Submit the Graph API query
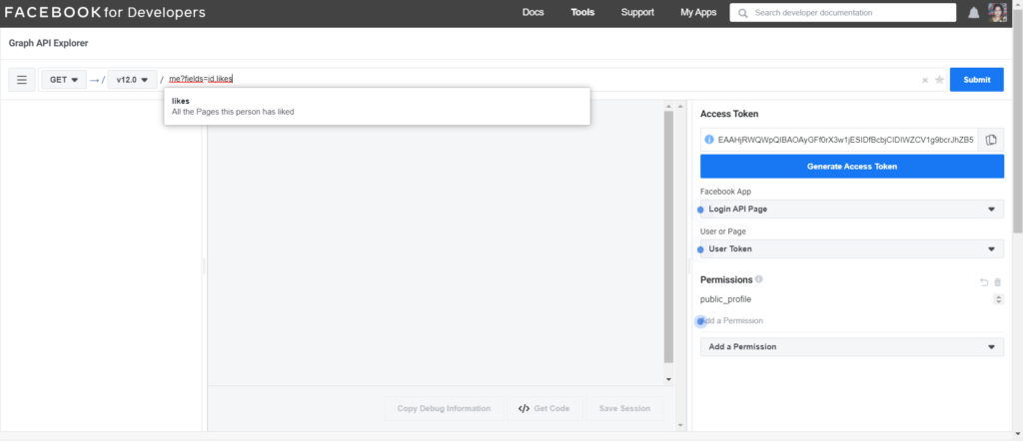Viewport: 1023px width, 441px height. (977, 80)
